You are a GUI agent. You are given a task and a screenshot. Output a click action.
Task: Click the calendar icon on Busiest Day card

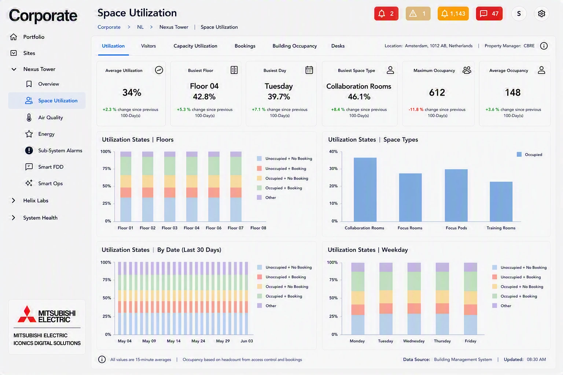[x=309, y=70]
